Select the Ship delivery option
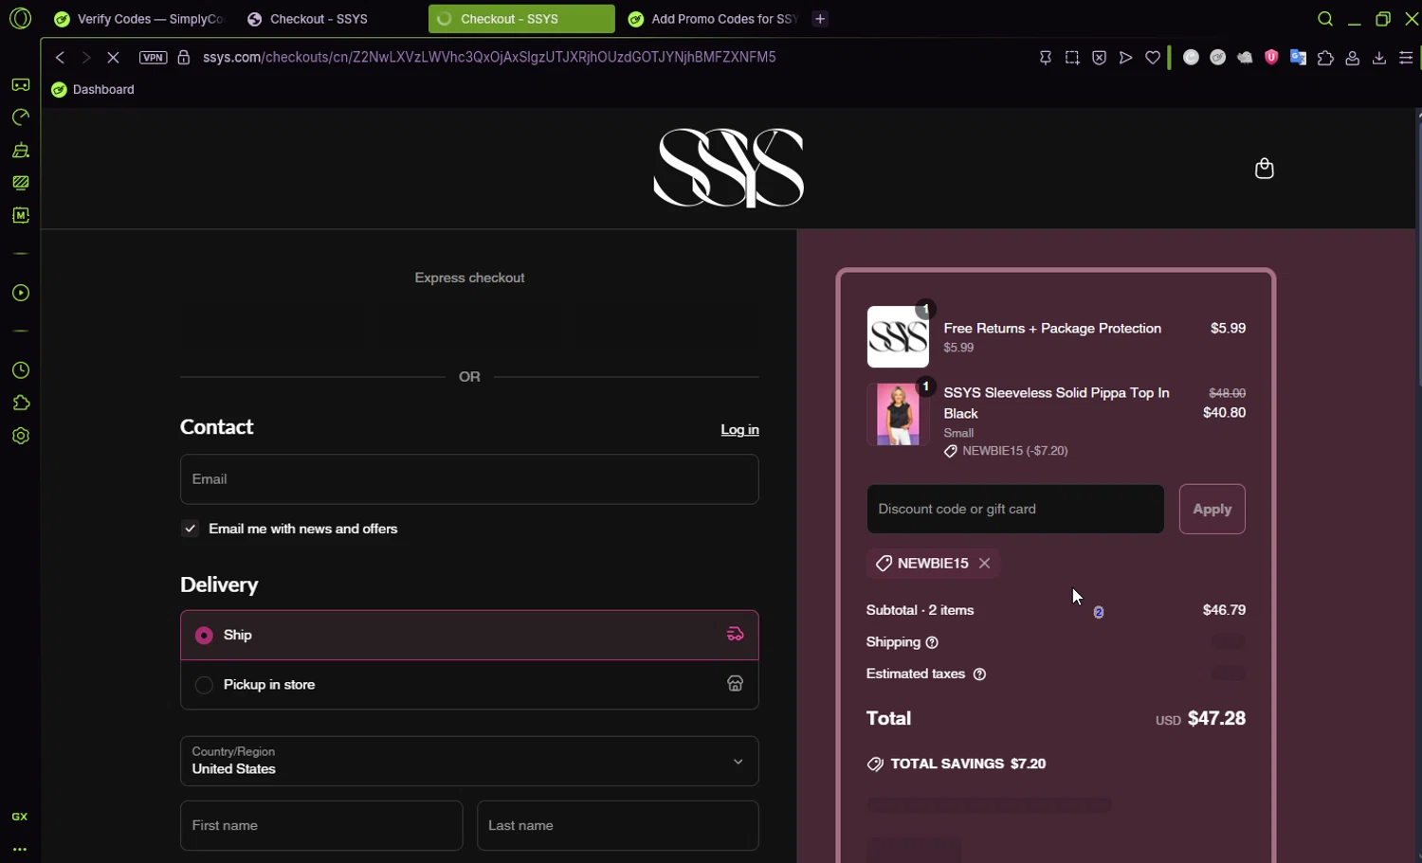 pyautogui.click(x=469, y=635)
